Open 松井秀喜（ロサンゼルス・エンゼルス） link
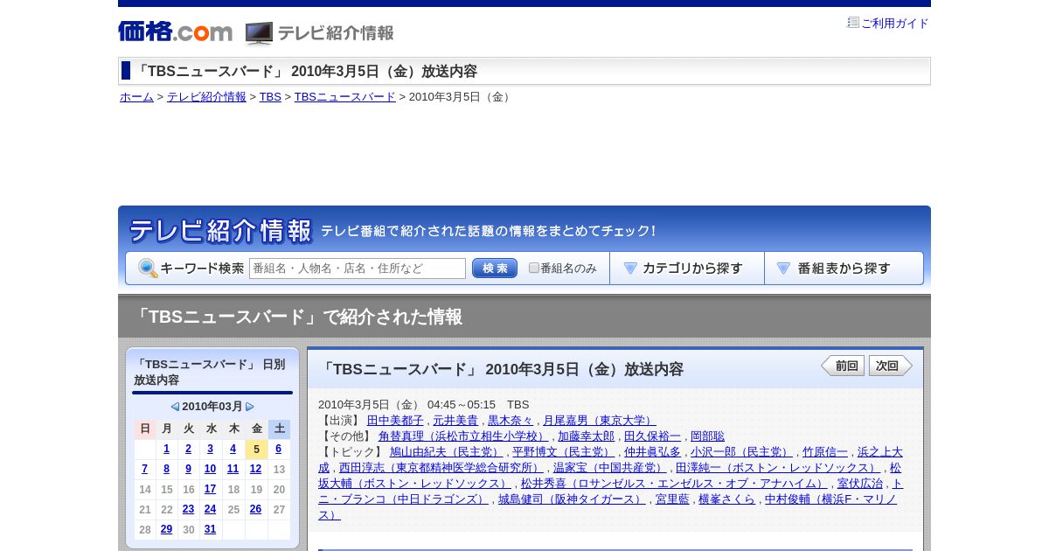 point(673,484)
